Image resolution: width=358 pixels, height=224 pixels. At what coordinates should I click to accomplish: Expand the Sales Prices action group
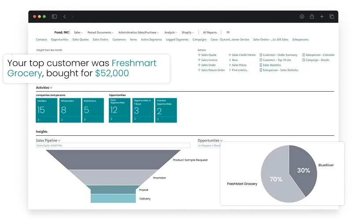[238, 65]
